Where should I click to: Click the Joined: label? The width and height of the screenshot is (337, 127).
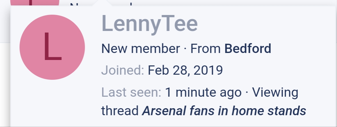coord(123,70)
